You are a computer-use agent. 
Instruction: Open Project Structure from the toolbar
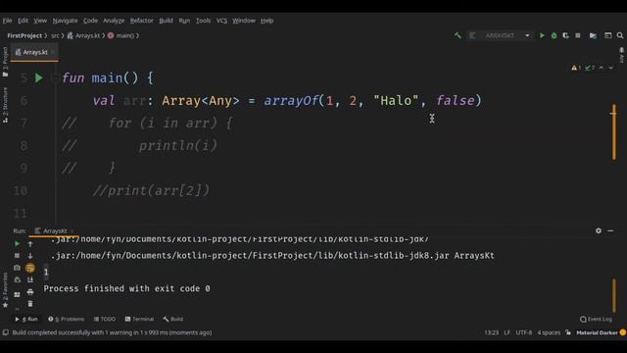pos(593,35)
